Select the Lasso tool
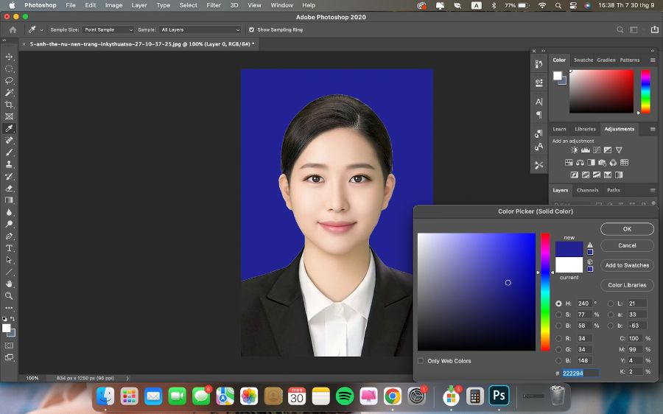The height and width of the screenshot is (414, 663). (9, 80)
